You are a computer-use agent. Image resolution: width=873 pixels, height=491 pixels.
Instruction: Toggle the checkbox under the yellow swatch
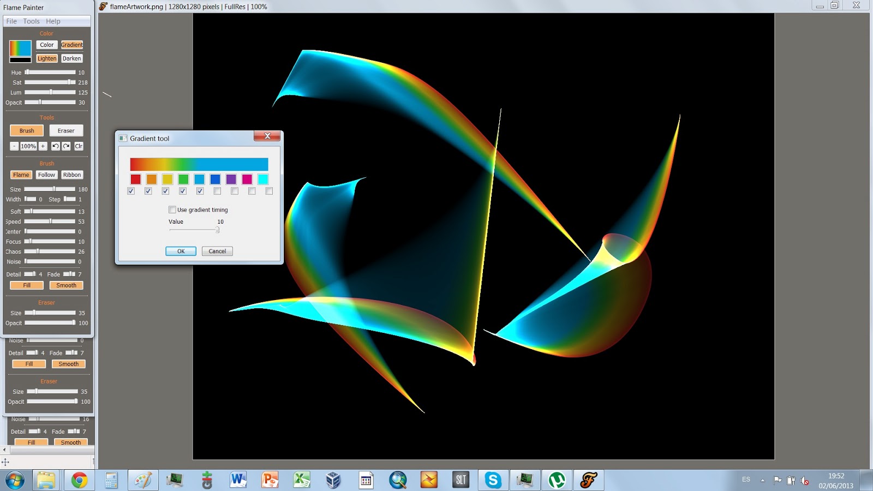165,191
